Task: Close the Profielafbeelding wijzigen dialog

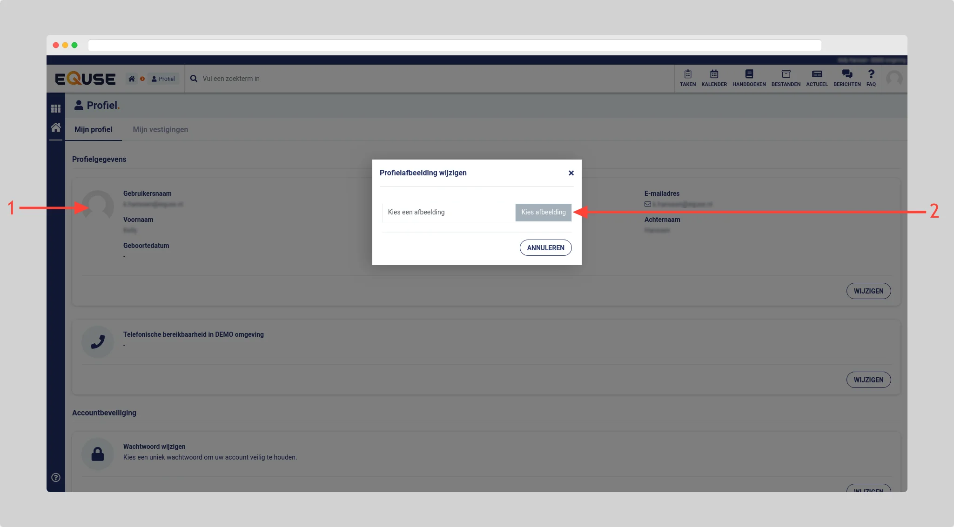Action: pos(571,173)
